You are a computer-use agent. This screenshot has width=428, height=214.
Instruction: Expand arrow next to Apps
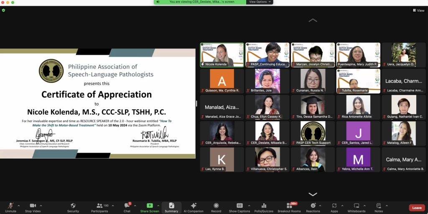pyautogui.click(x=342, y=206)
